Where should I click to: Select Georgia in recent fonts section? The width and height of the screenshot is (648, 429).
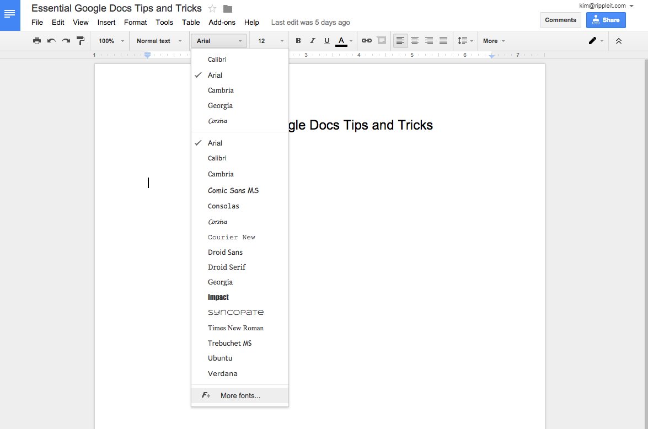coord(240,106)
